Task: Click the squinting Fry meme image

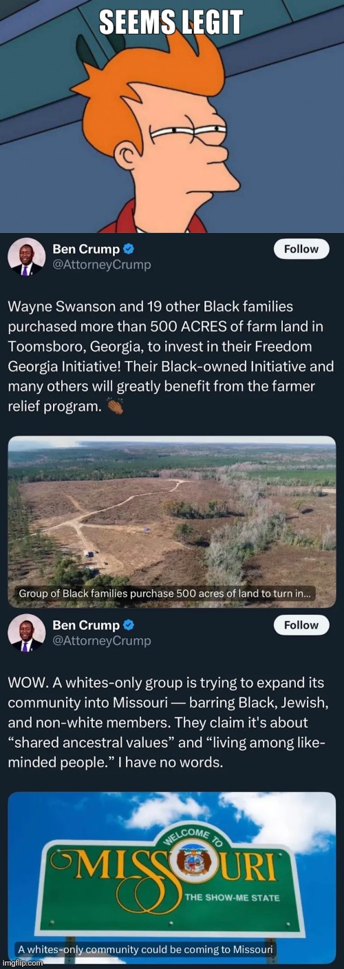Action: pyautogui.click(x=172, y=116)
